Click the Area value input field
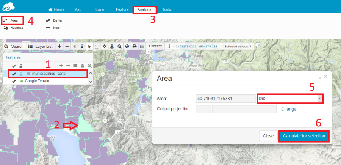341x165 pixels. click(x=226, y=99)
